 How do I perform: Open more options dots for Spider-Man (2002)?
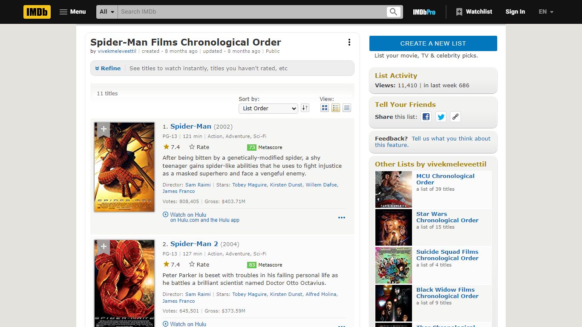[x=342, y=218]
